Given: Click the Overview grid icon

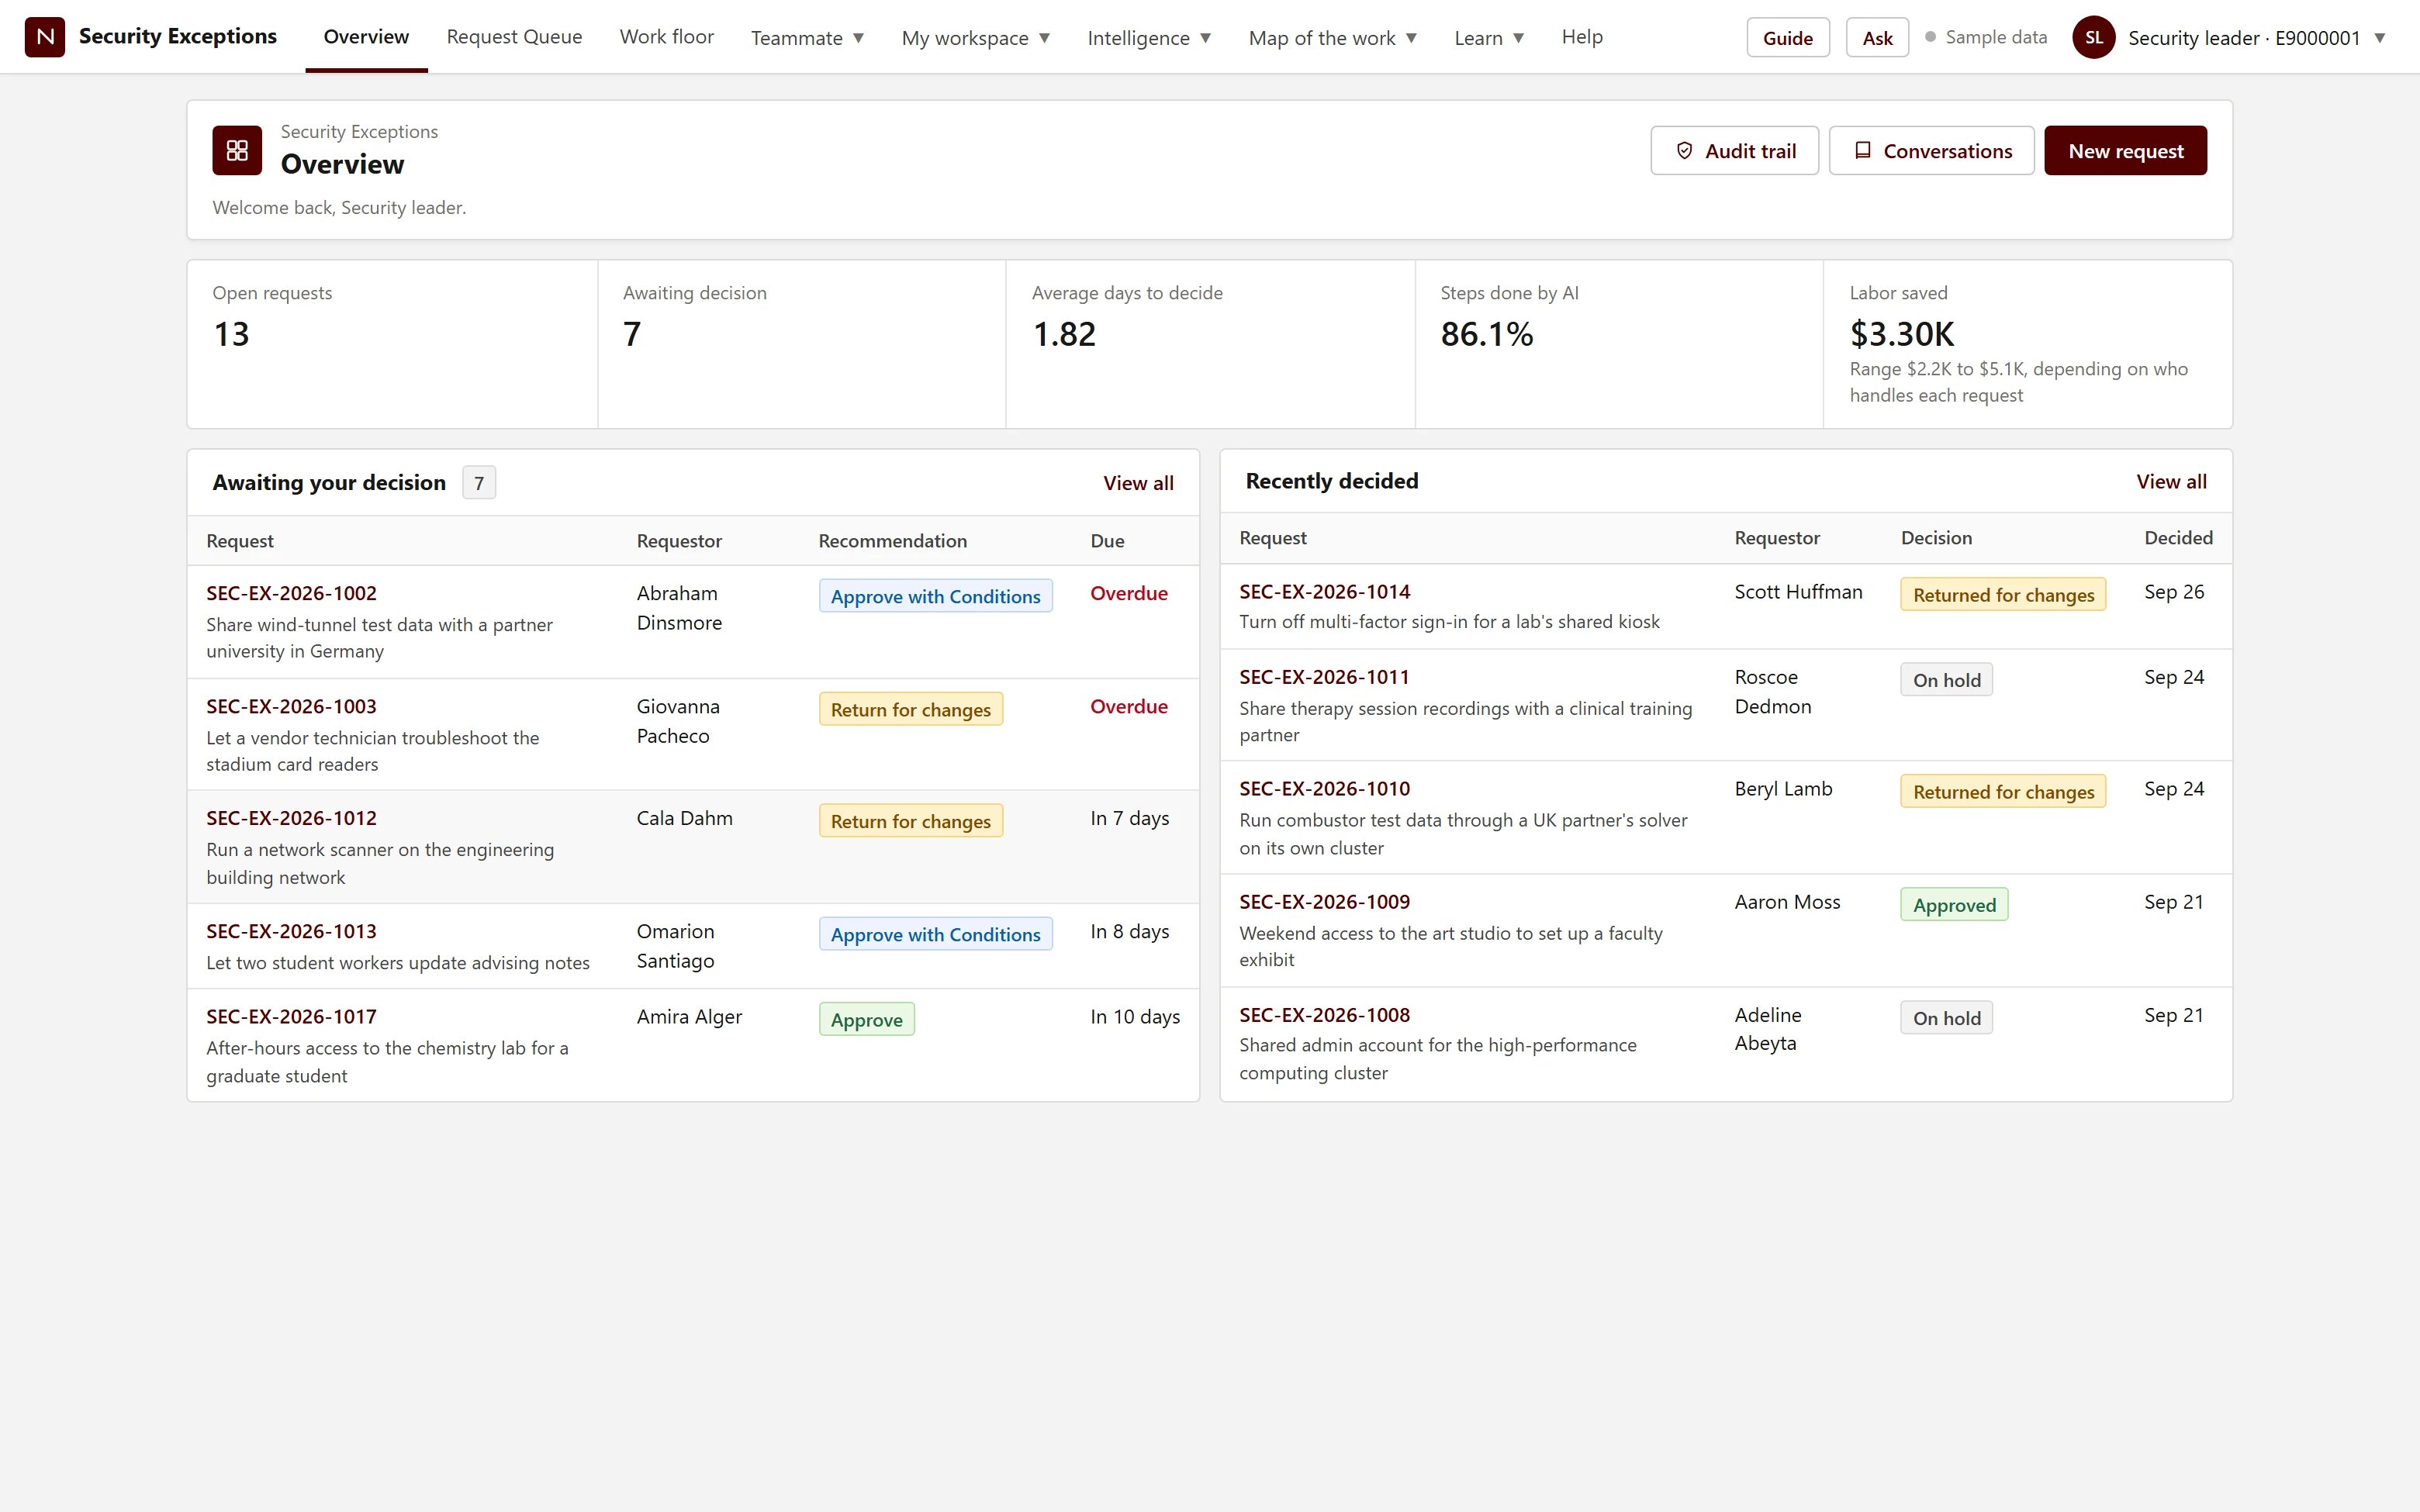Looking at the screenshot, I should coord(237,150).
